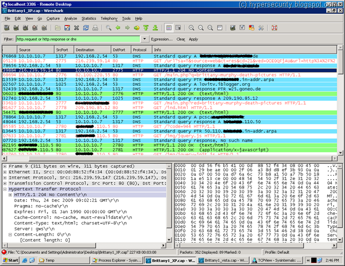Open the Telephony menu

click(x=109, y=18)
